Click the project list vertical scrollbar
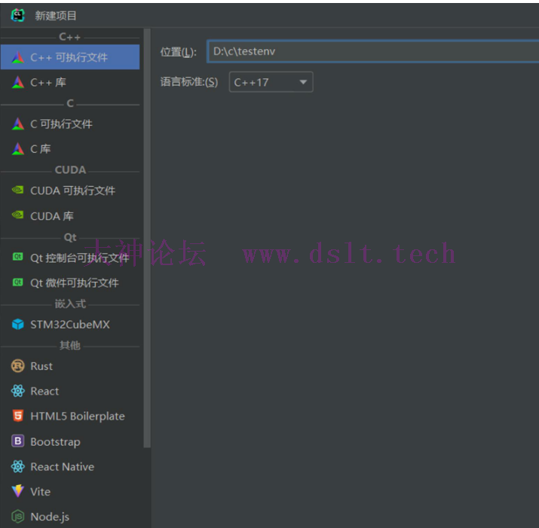539x528 pixels. click(147, 238)
